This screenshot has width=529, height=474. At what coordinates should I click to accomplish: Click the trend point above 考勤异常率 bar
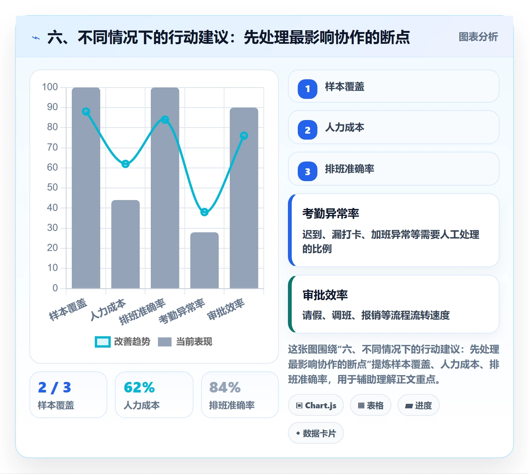(204, 212)
